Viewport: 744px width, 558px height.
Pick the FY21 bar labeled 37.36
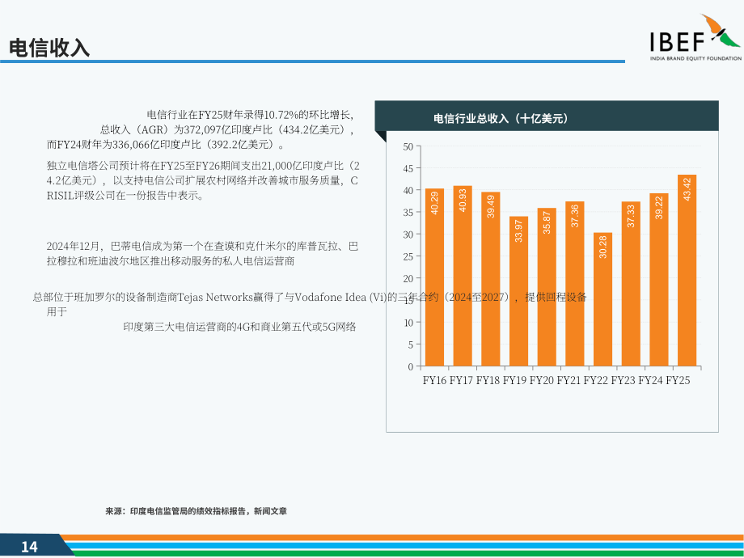tap(575, 284)
